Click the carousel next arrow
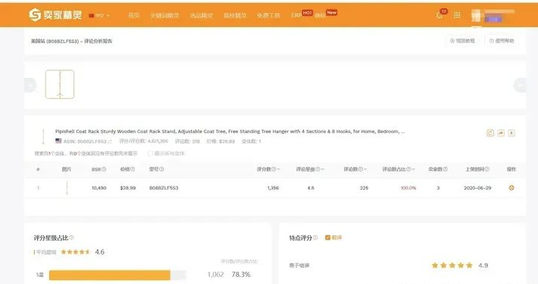 pos(520,85)
